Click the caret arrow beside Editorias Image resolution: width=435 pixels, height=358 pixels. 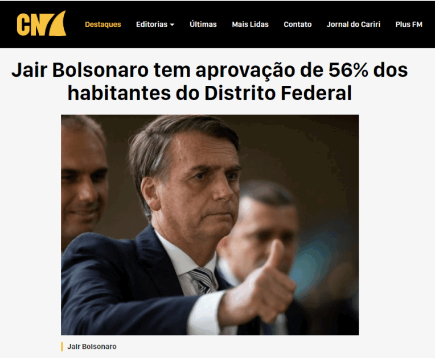click(173, 24)
